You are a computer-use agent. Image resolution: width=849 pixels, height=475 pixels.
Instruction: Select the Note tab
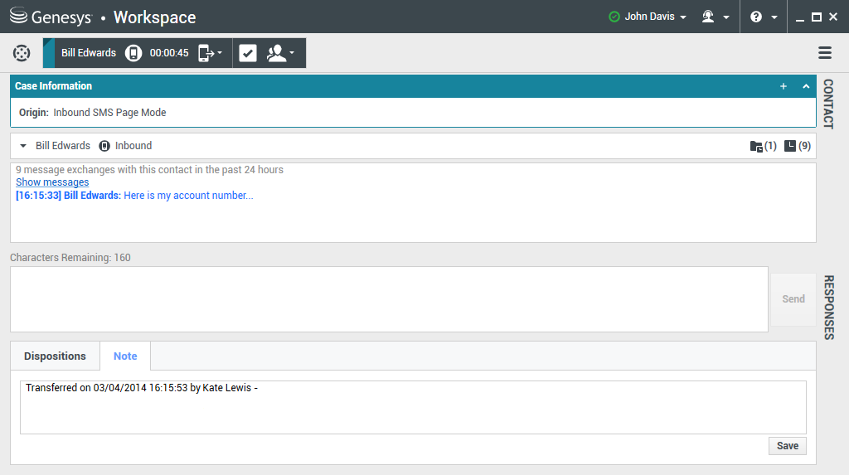coord(125,356)
